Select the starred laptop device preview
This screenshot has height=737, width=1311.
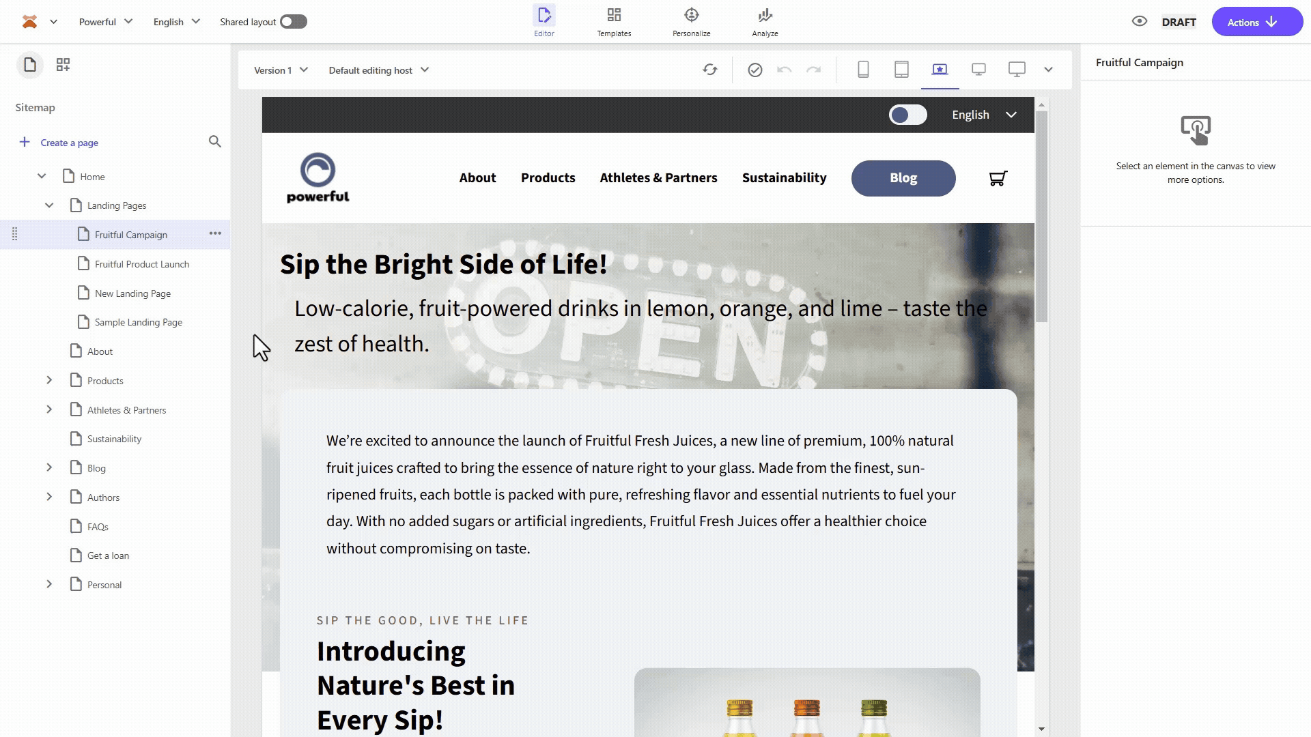click(x=940, y=70)
